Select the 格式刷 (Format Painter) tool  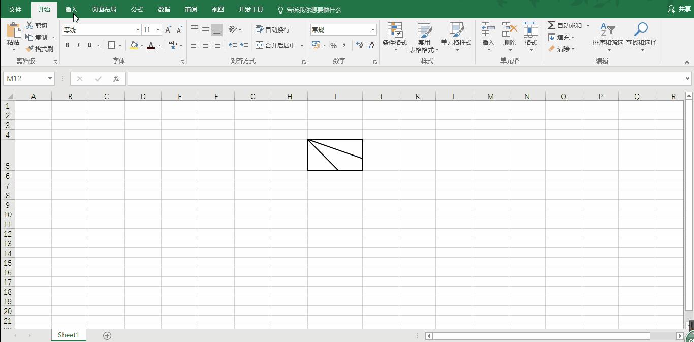point(40,49)
